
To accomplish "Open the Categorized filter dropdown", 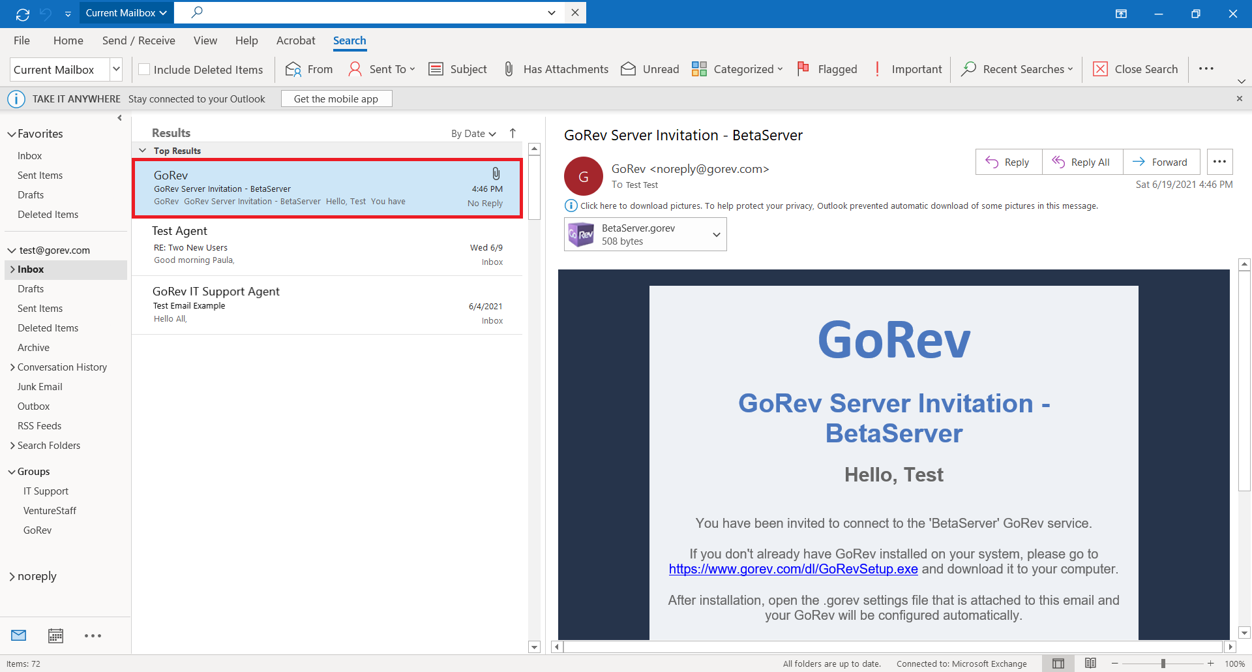I will click(x=737, y=69).
